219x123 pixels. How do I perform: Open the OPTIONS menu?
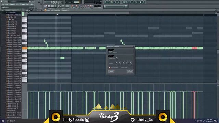pyautogui.click(x=22, y=4)
